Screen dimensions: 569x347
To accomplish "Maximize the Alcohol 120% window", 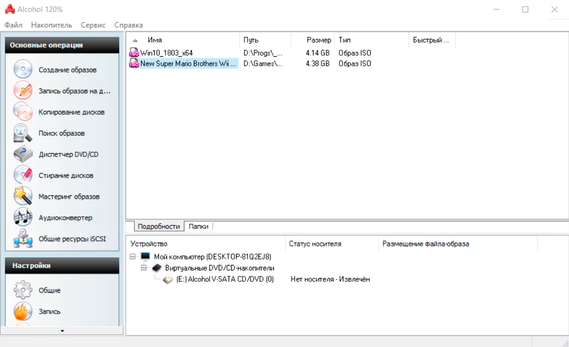I will [x=525, y=9].
